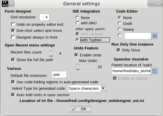Open file browser for custom code editor
163x116 pixels.
tap(155, 36)
